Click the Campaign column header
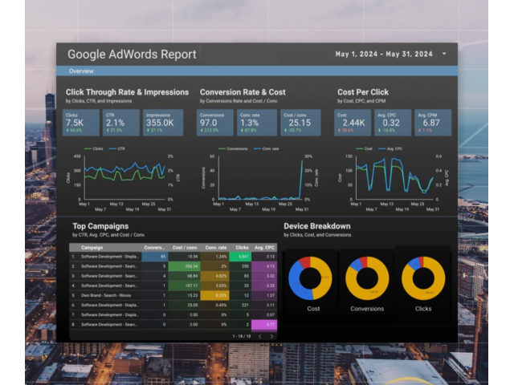The height and width of the screenshot is (385, 514). [92, 247]
